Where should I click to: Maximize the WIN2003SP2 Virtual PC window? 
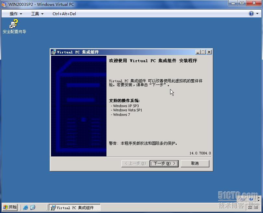[x=242, y=3]
